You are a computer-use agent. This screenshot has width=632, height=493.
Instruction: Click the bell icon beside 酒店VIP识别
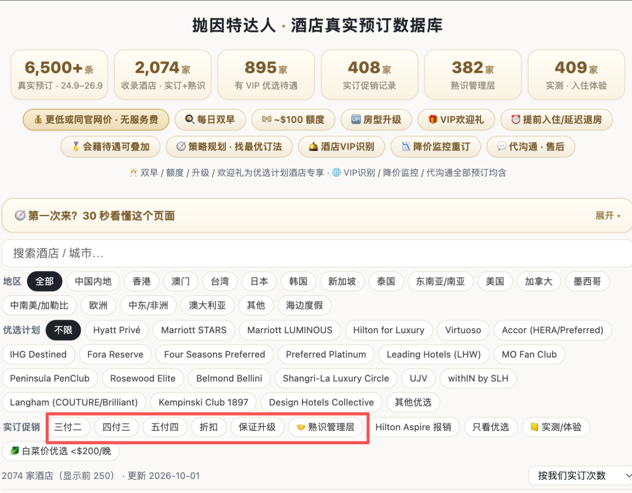coord(313,146)
